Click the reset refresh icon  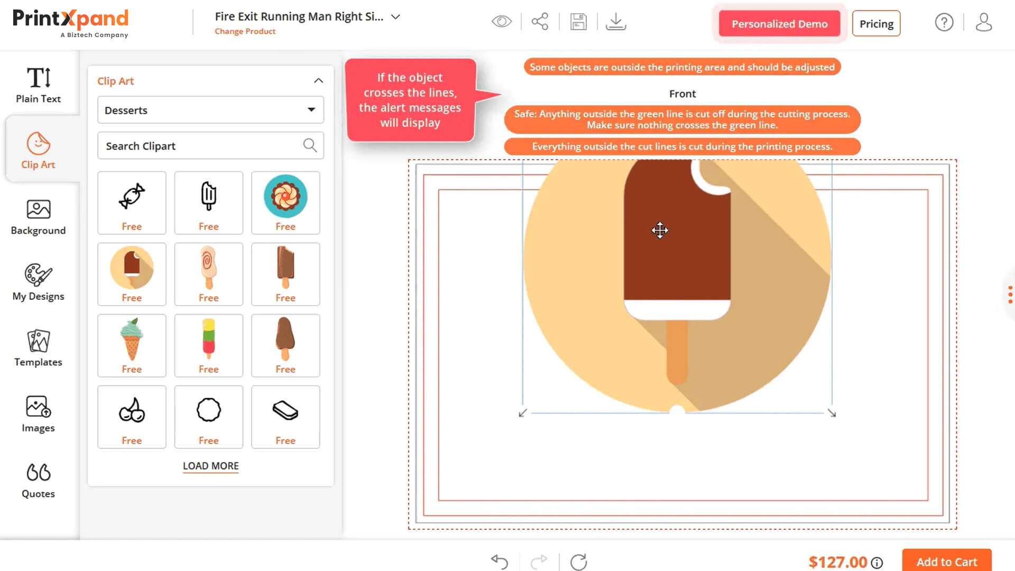point(579,561)
